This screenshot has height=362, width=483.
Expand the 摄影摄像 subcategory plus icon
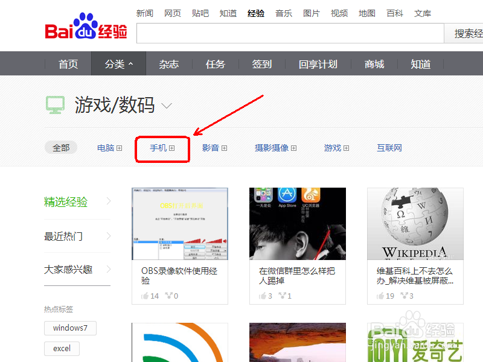[x=293, y=148]
